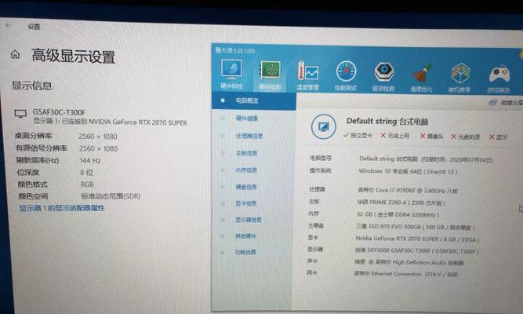
Task: Click the SKY3000 G5AF30C-T300F monitor entry
Action: click(417, 251)
